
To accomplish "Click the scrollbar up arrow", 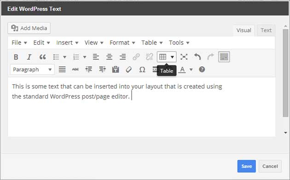I will click(x=285, y=26).
